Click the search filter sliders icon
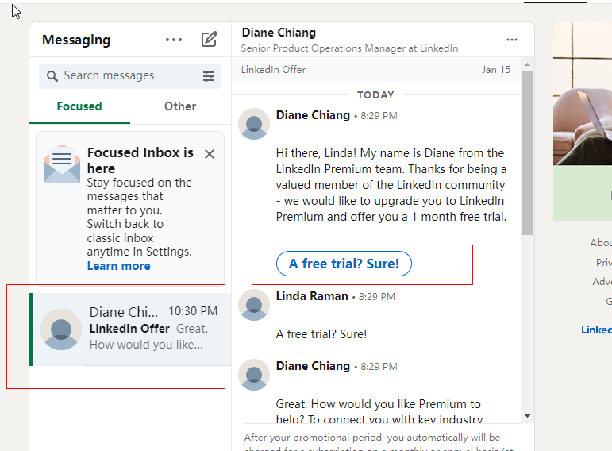Screen dimensions: 612x451 209,76
